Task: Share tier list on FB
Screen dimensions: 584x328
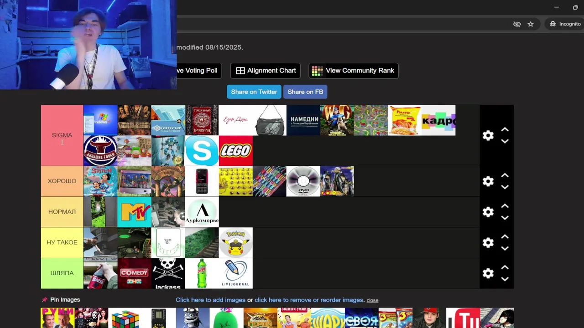Action: click(x=305, y=92)
